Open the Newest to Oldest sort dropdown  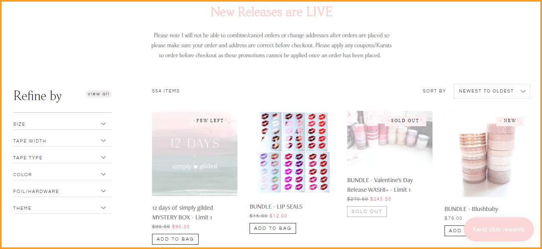click(x=491, y=91)
